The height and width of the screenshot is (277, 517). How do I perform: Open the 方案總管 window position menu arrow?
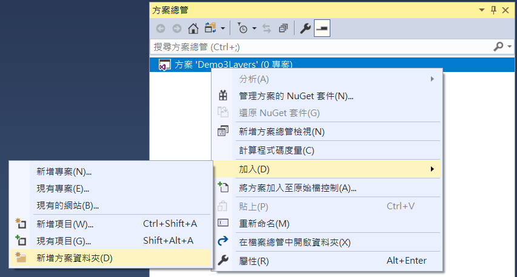[x=482, y=10]
